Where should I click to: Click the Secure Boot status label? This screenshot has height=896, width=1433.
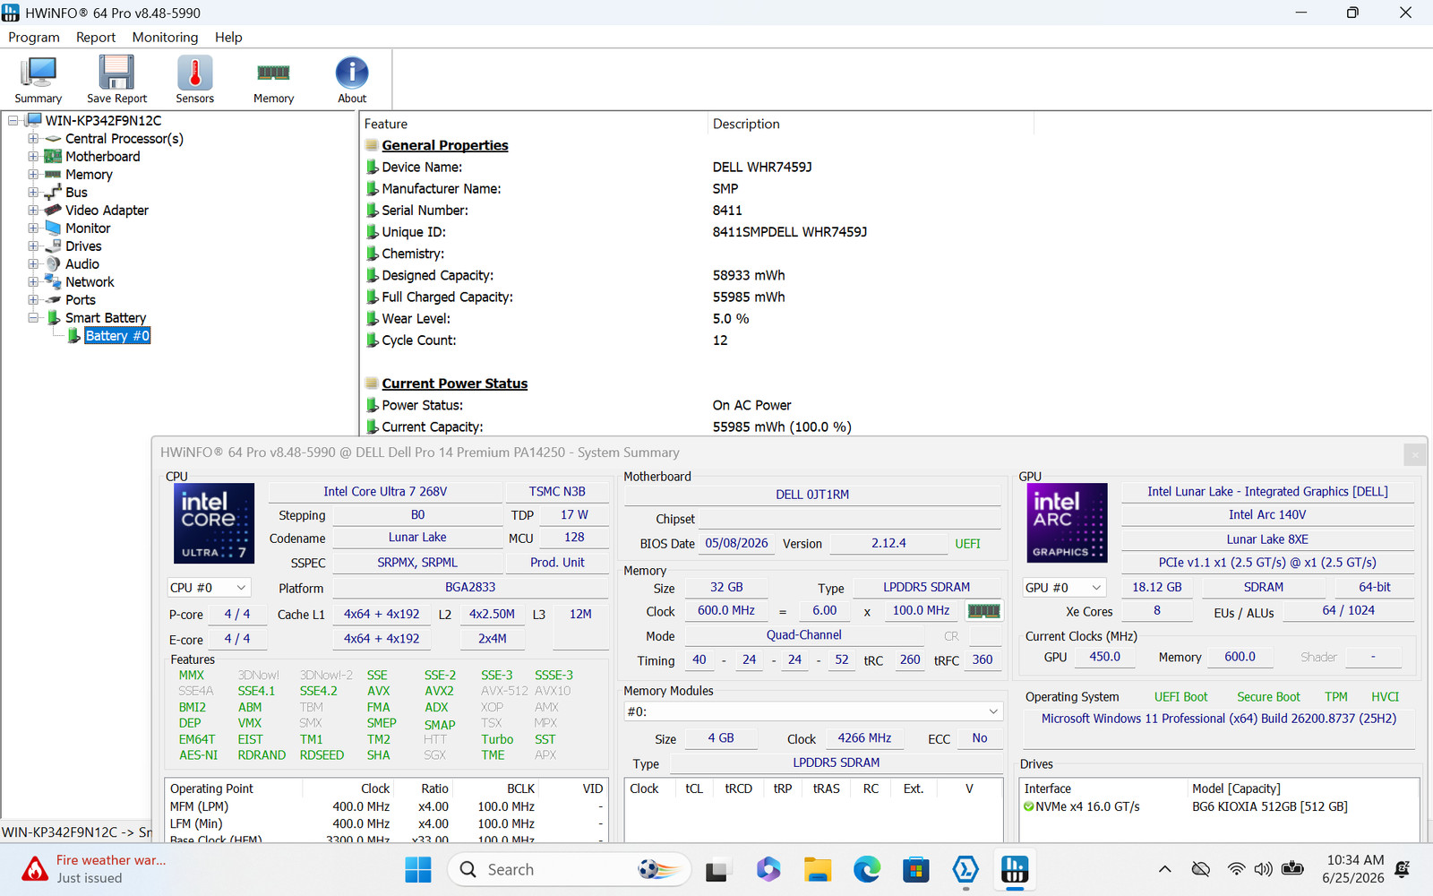(1268, 697)
